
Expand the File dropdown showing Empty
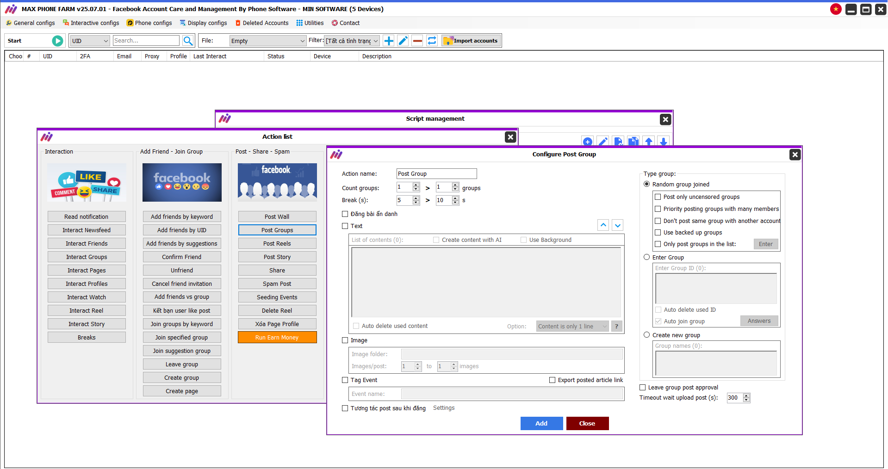coord(268,41)
